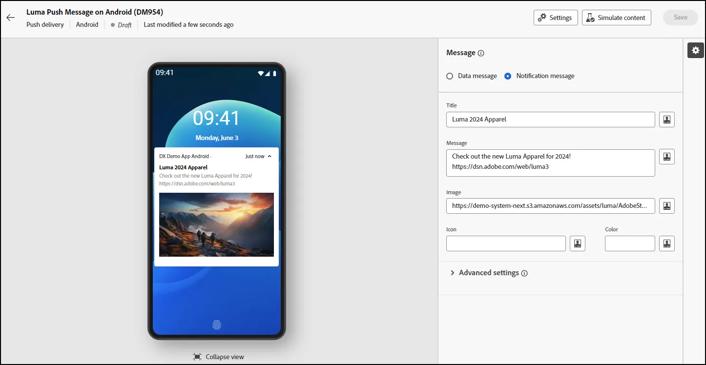Open the gear settings panel icon
This screenshot has height=365, width=706.
coord(696,50)
